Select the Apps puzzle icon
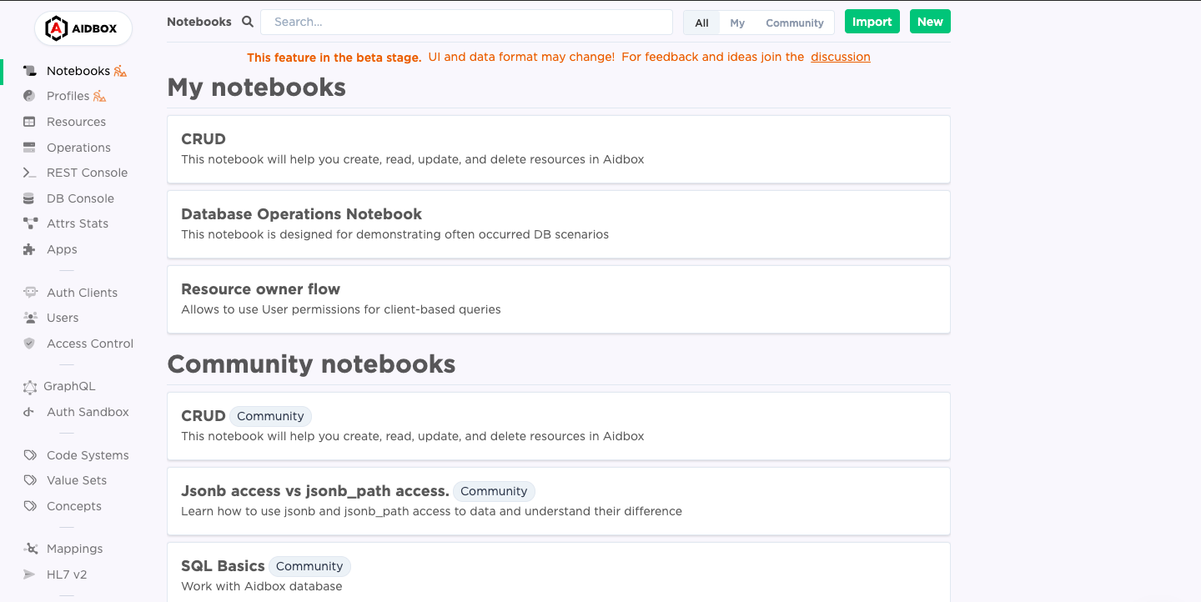This screenshot has width=1201, height=602. 30,249
